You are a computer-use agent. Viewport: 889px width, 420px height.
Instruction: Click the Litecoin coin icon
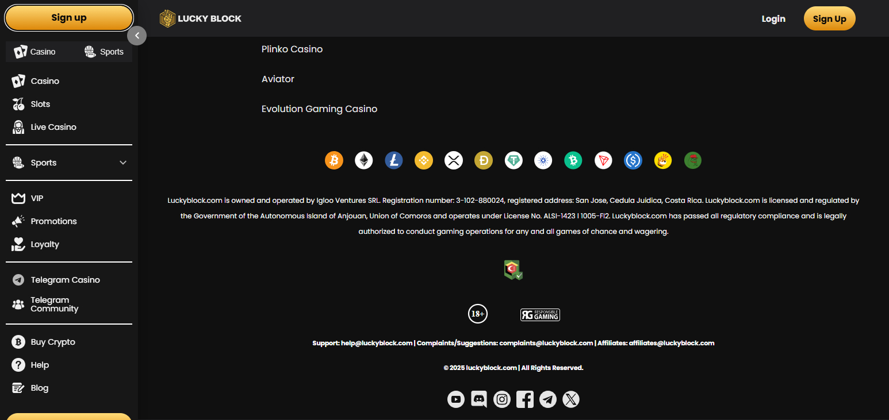pyautogui.click(x=394, y=160)
